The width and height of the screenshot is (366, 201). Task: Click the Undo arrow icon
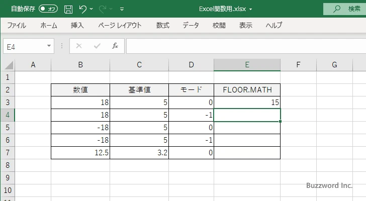(x=82, y=9)
